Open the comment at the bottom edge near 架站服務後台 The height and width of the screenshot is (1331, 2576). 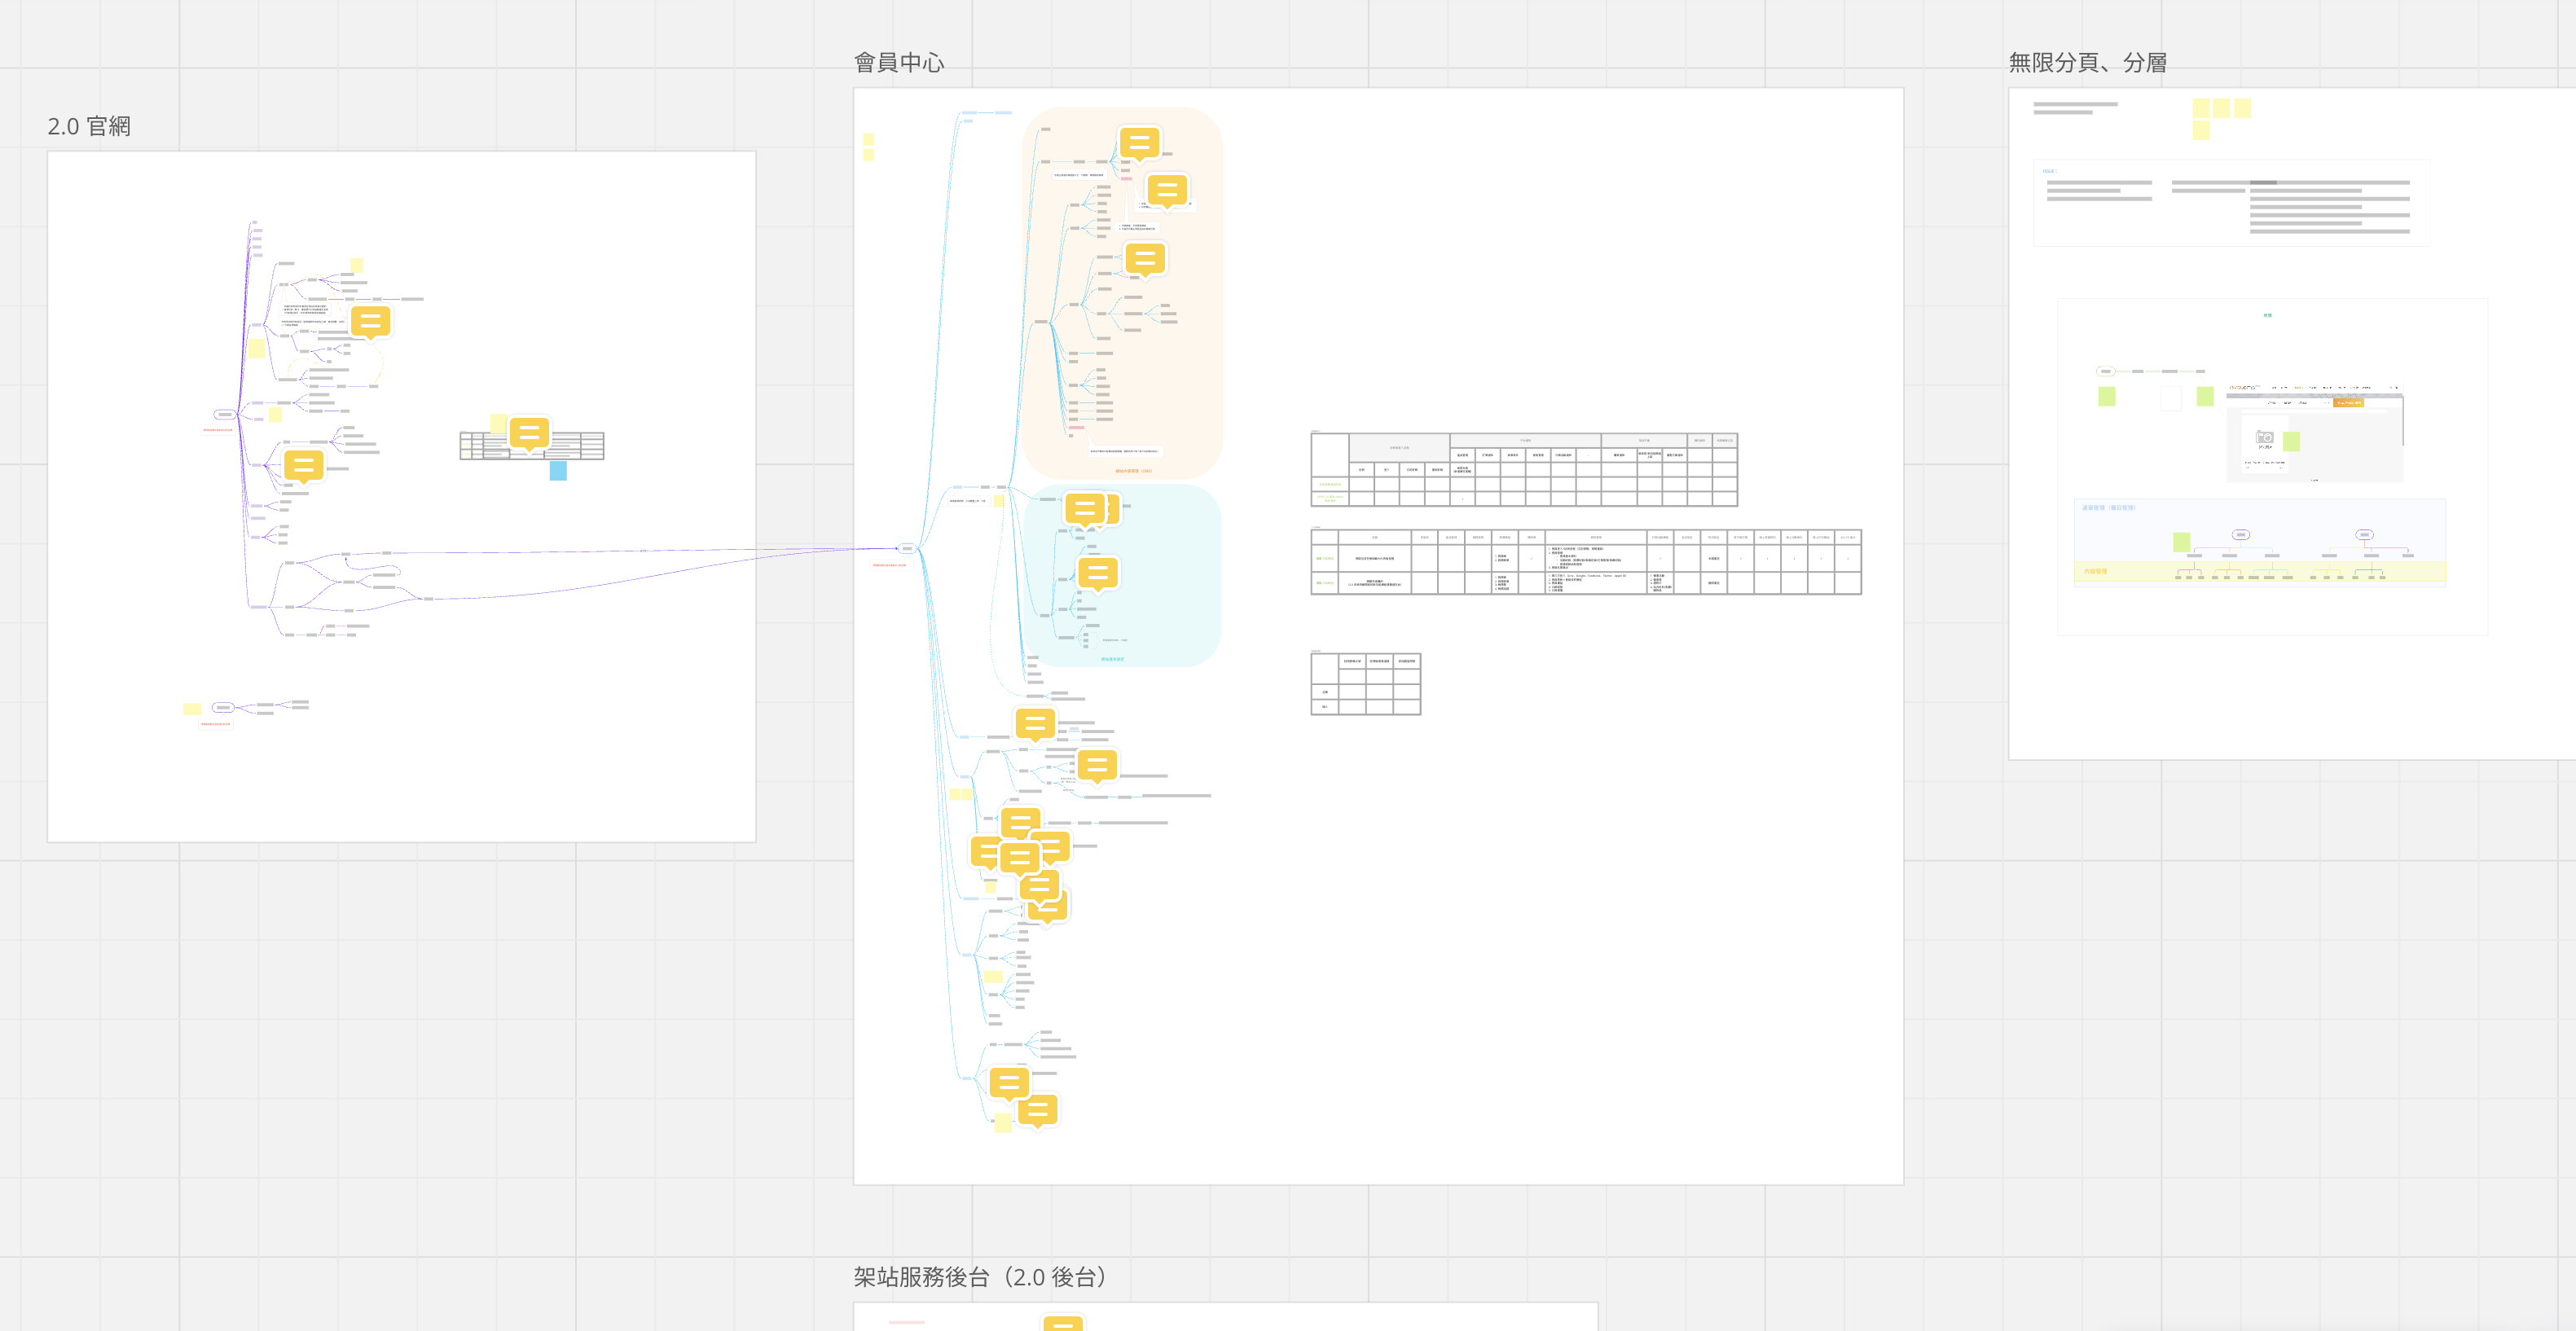click(1062, 1324)
